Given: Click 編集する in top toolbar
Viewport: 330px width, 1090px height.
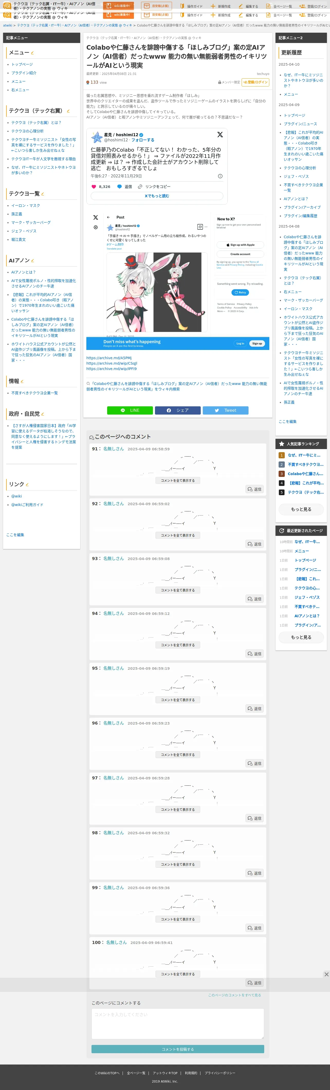Looking at the screenshot, I should pos(248,6).
